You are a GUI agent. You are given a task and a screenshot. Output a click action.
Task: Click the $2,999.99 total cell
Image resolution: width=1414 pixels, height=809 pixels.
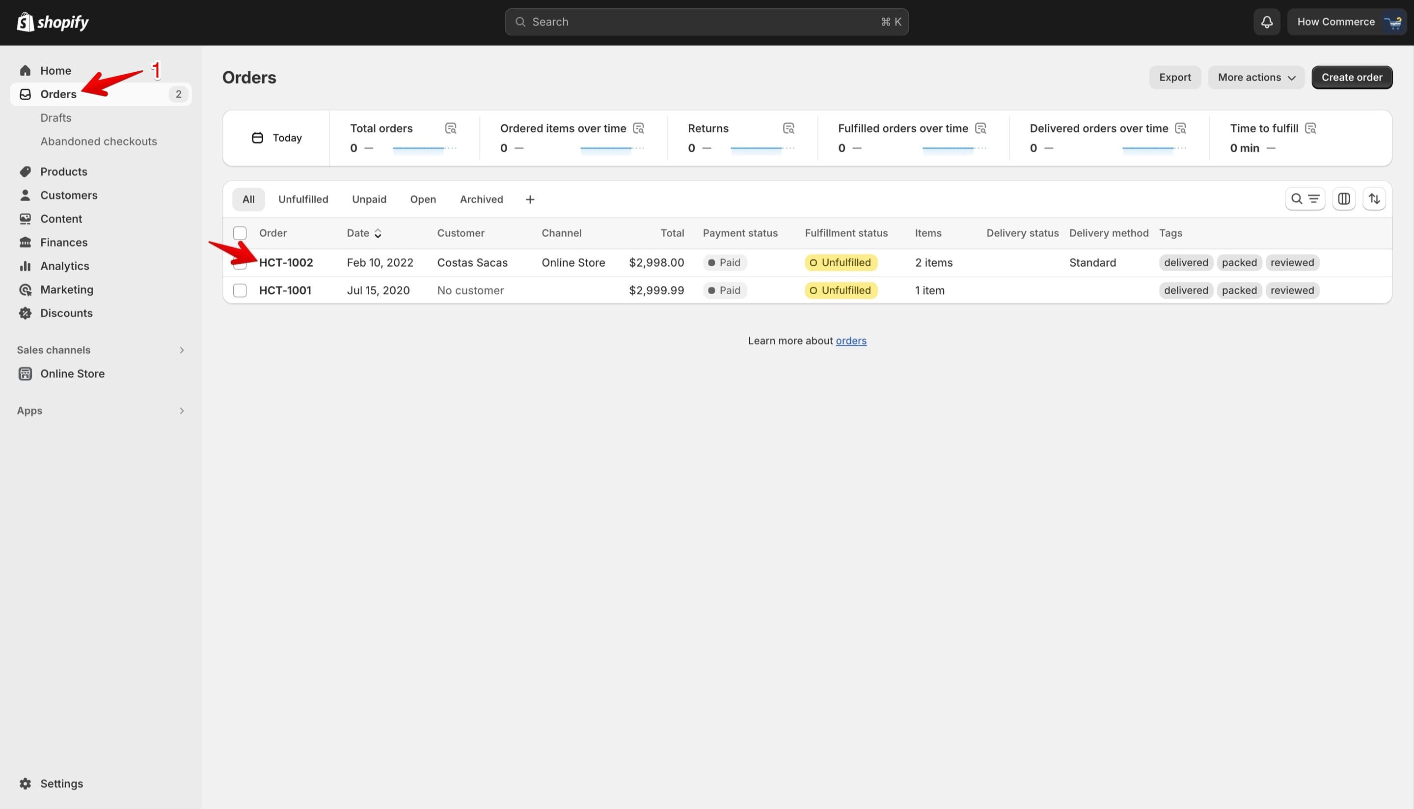pos(656,291)
